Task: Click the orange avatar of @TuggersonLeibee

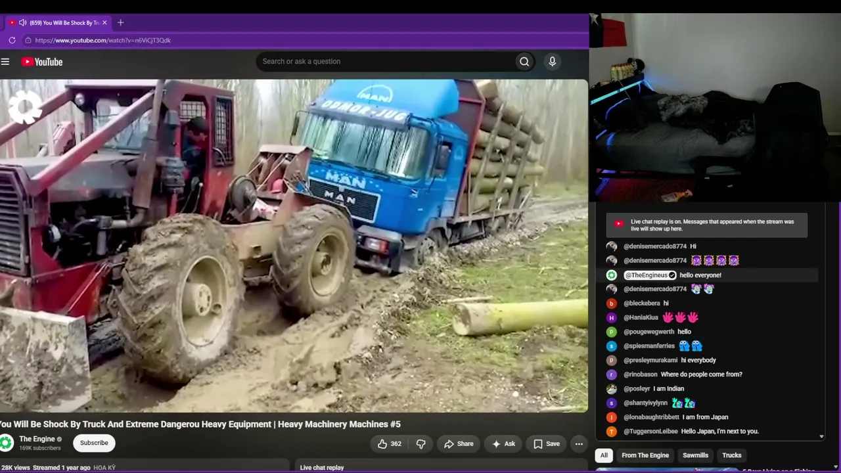Action: click(x=612, y=432)
